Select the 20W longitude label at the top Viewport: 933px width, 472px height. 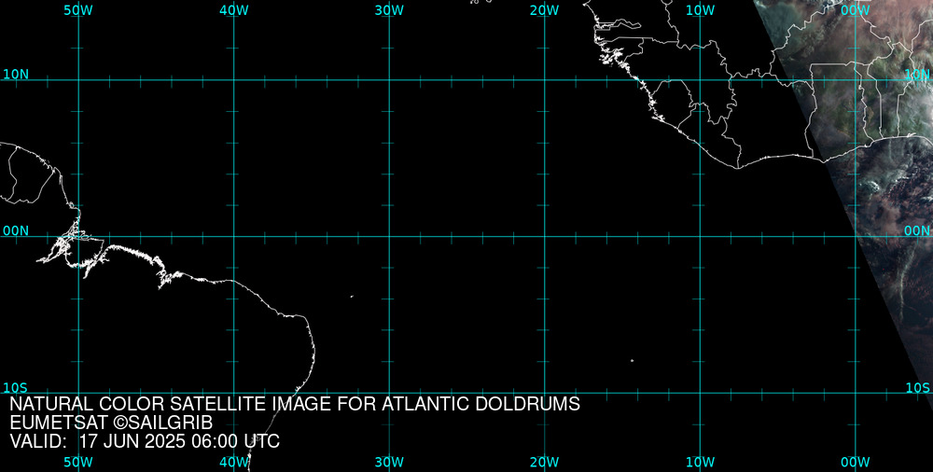[545, 10]
